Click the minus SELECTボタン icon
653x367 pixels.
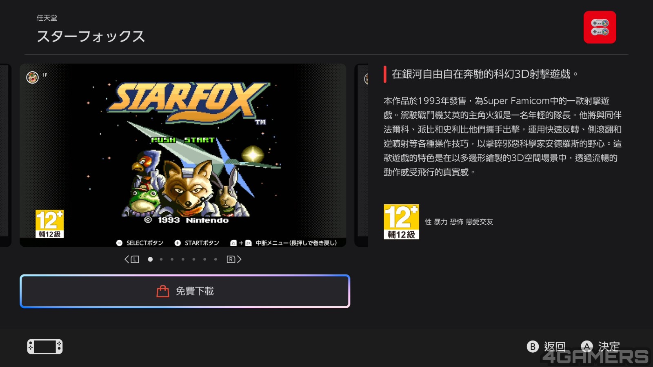[x=119, y=243]
